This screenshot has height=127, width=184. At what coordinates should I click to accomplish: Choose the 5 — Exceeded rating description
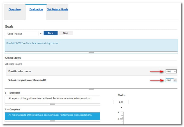click(x=52, y=99)
